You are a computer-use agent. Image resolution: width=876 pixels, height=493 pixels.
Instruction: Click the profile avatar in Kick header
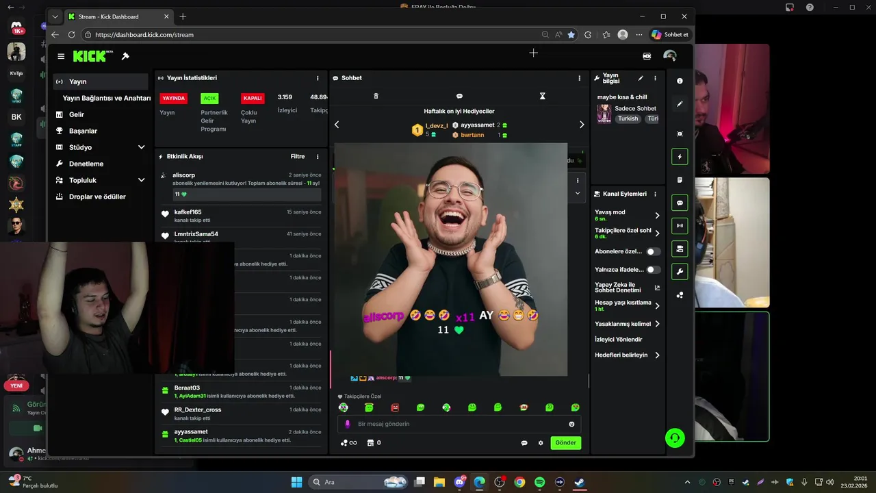[x=670, y=56]
